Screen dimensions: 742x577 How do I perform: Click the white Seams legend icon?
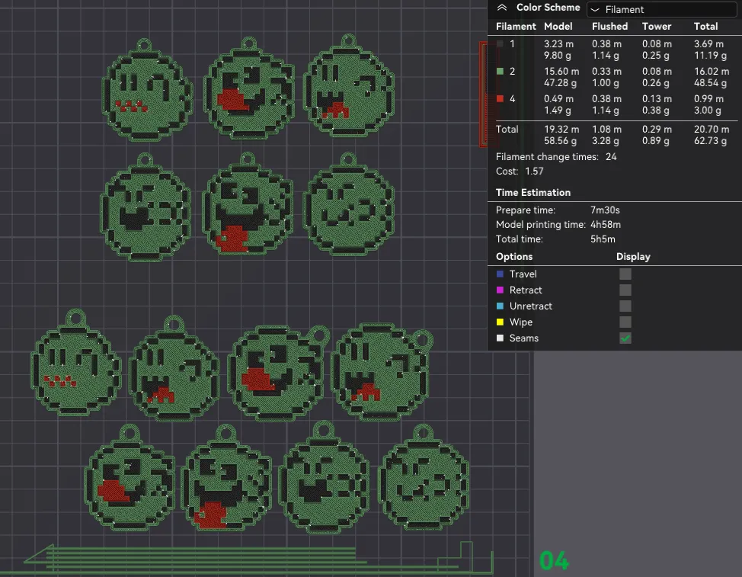501,338
